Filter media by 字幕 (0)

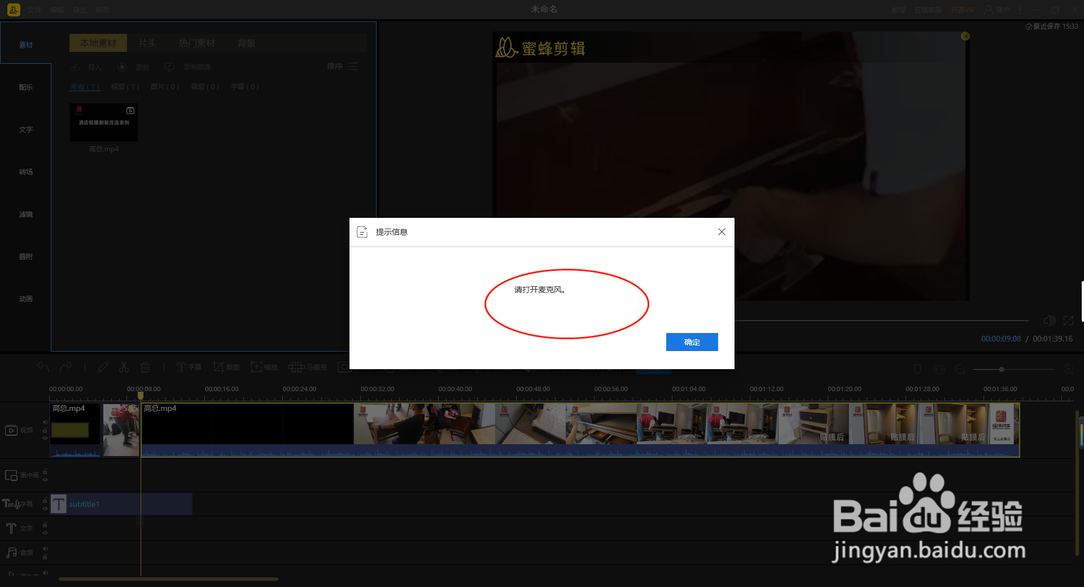[x=245, y=87]
